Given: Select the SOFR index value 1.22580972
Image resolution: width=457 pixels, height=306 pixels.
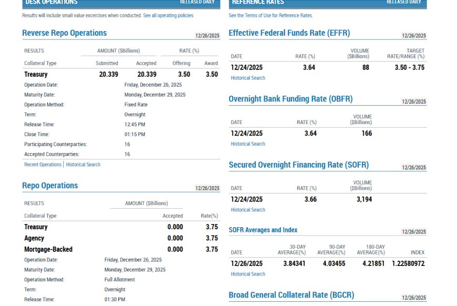Looking at the screenshot, I should (408, 264).
